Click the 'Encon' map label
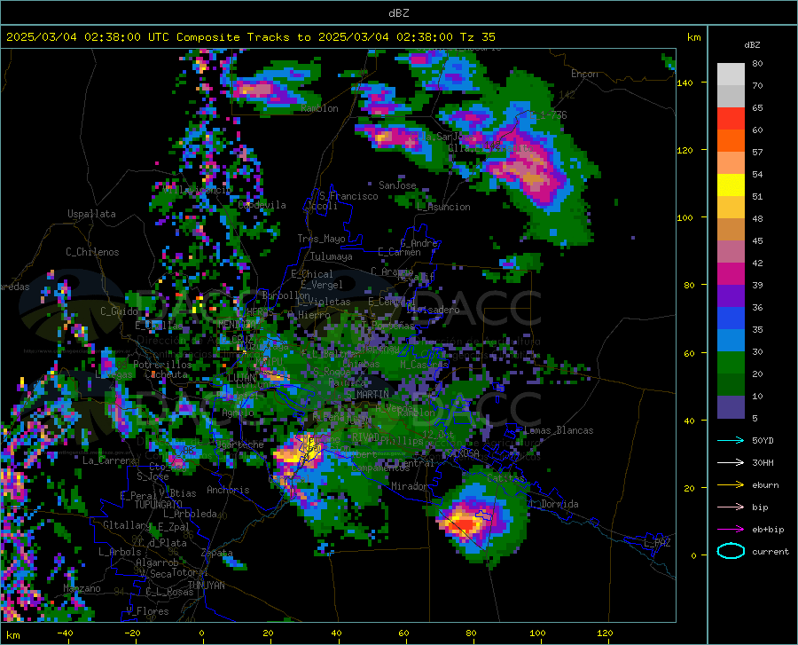 [x=584, y=74]
